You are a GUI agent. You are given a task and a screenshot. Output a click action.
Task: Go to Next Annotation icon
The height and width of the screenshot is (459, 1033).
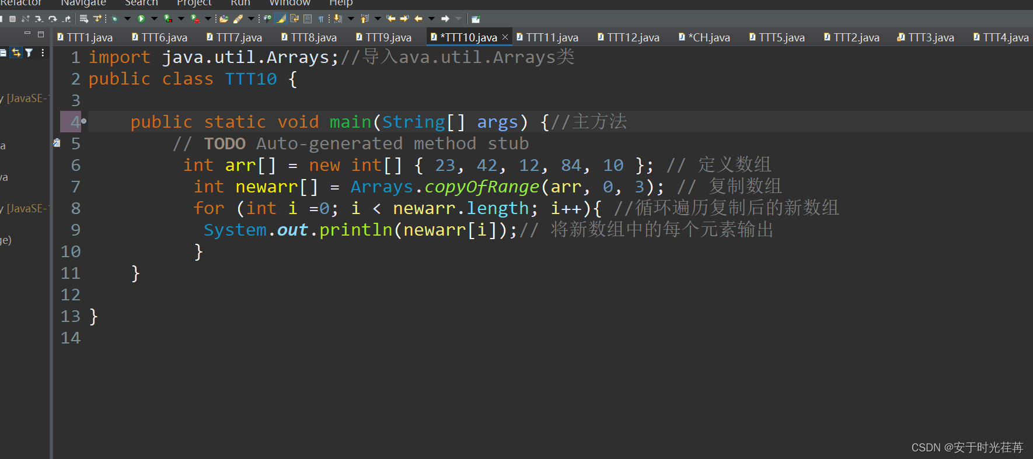[338, 19]
